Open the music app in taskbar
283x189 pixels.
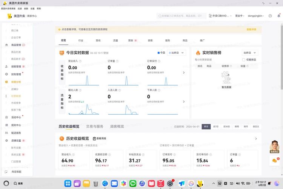tap(142, 184)
